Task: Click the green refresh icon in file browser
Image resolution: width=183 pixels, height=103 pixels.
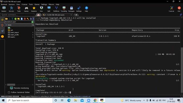Action: pos(15,19)
